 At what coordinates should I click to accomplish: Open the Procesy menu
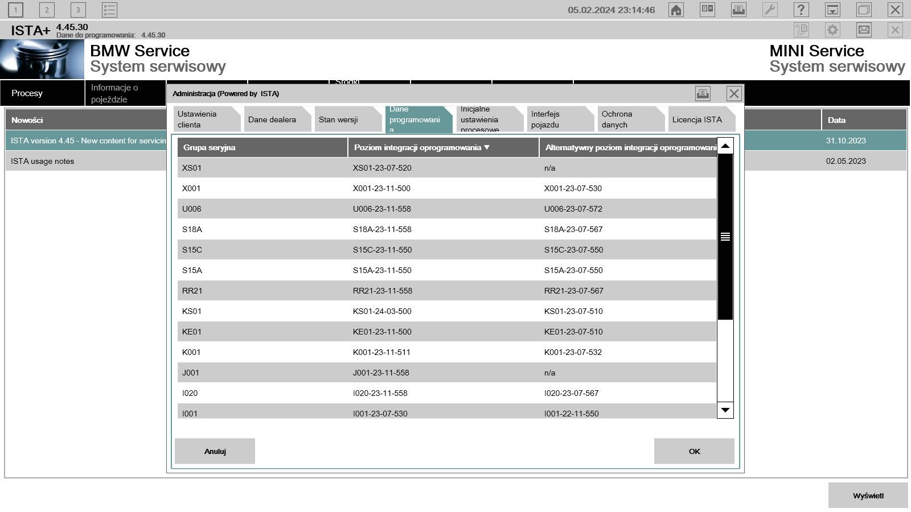[x=42, y=93]
